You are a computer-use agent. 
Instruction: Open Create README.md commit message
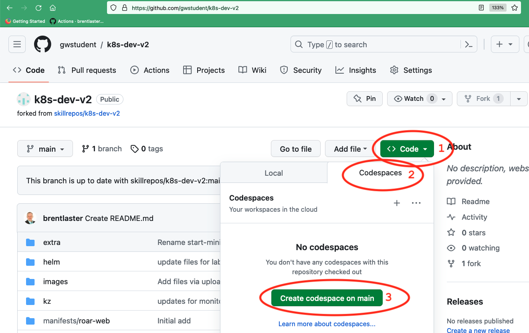click(x=119, y=218)
